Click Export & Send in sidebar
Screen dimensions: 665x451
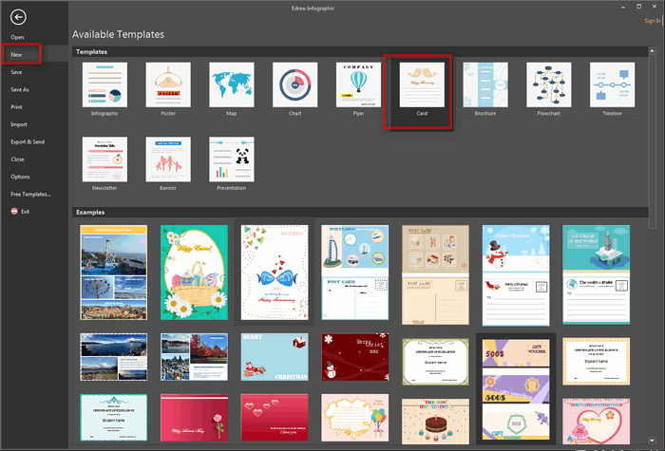pyautogui.click(x=28, y=141)
